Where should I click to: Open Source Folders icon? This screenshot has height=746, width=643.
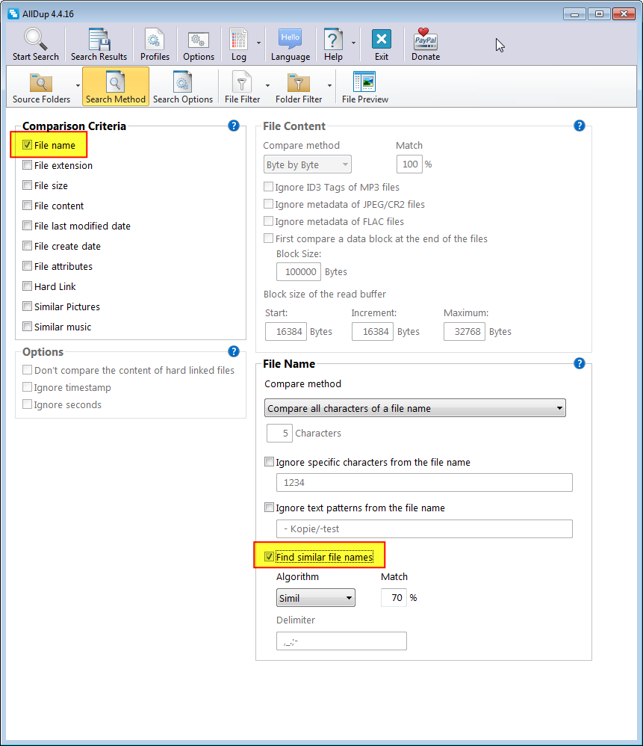point(41,82)
